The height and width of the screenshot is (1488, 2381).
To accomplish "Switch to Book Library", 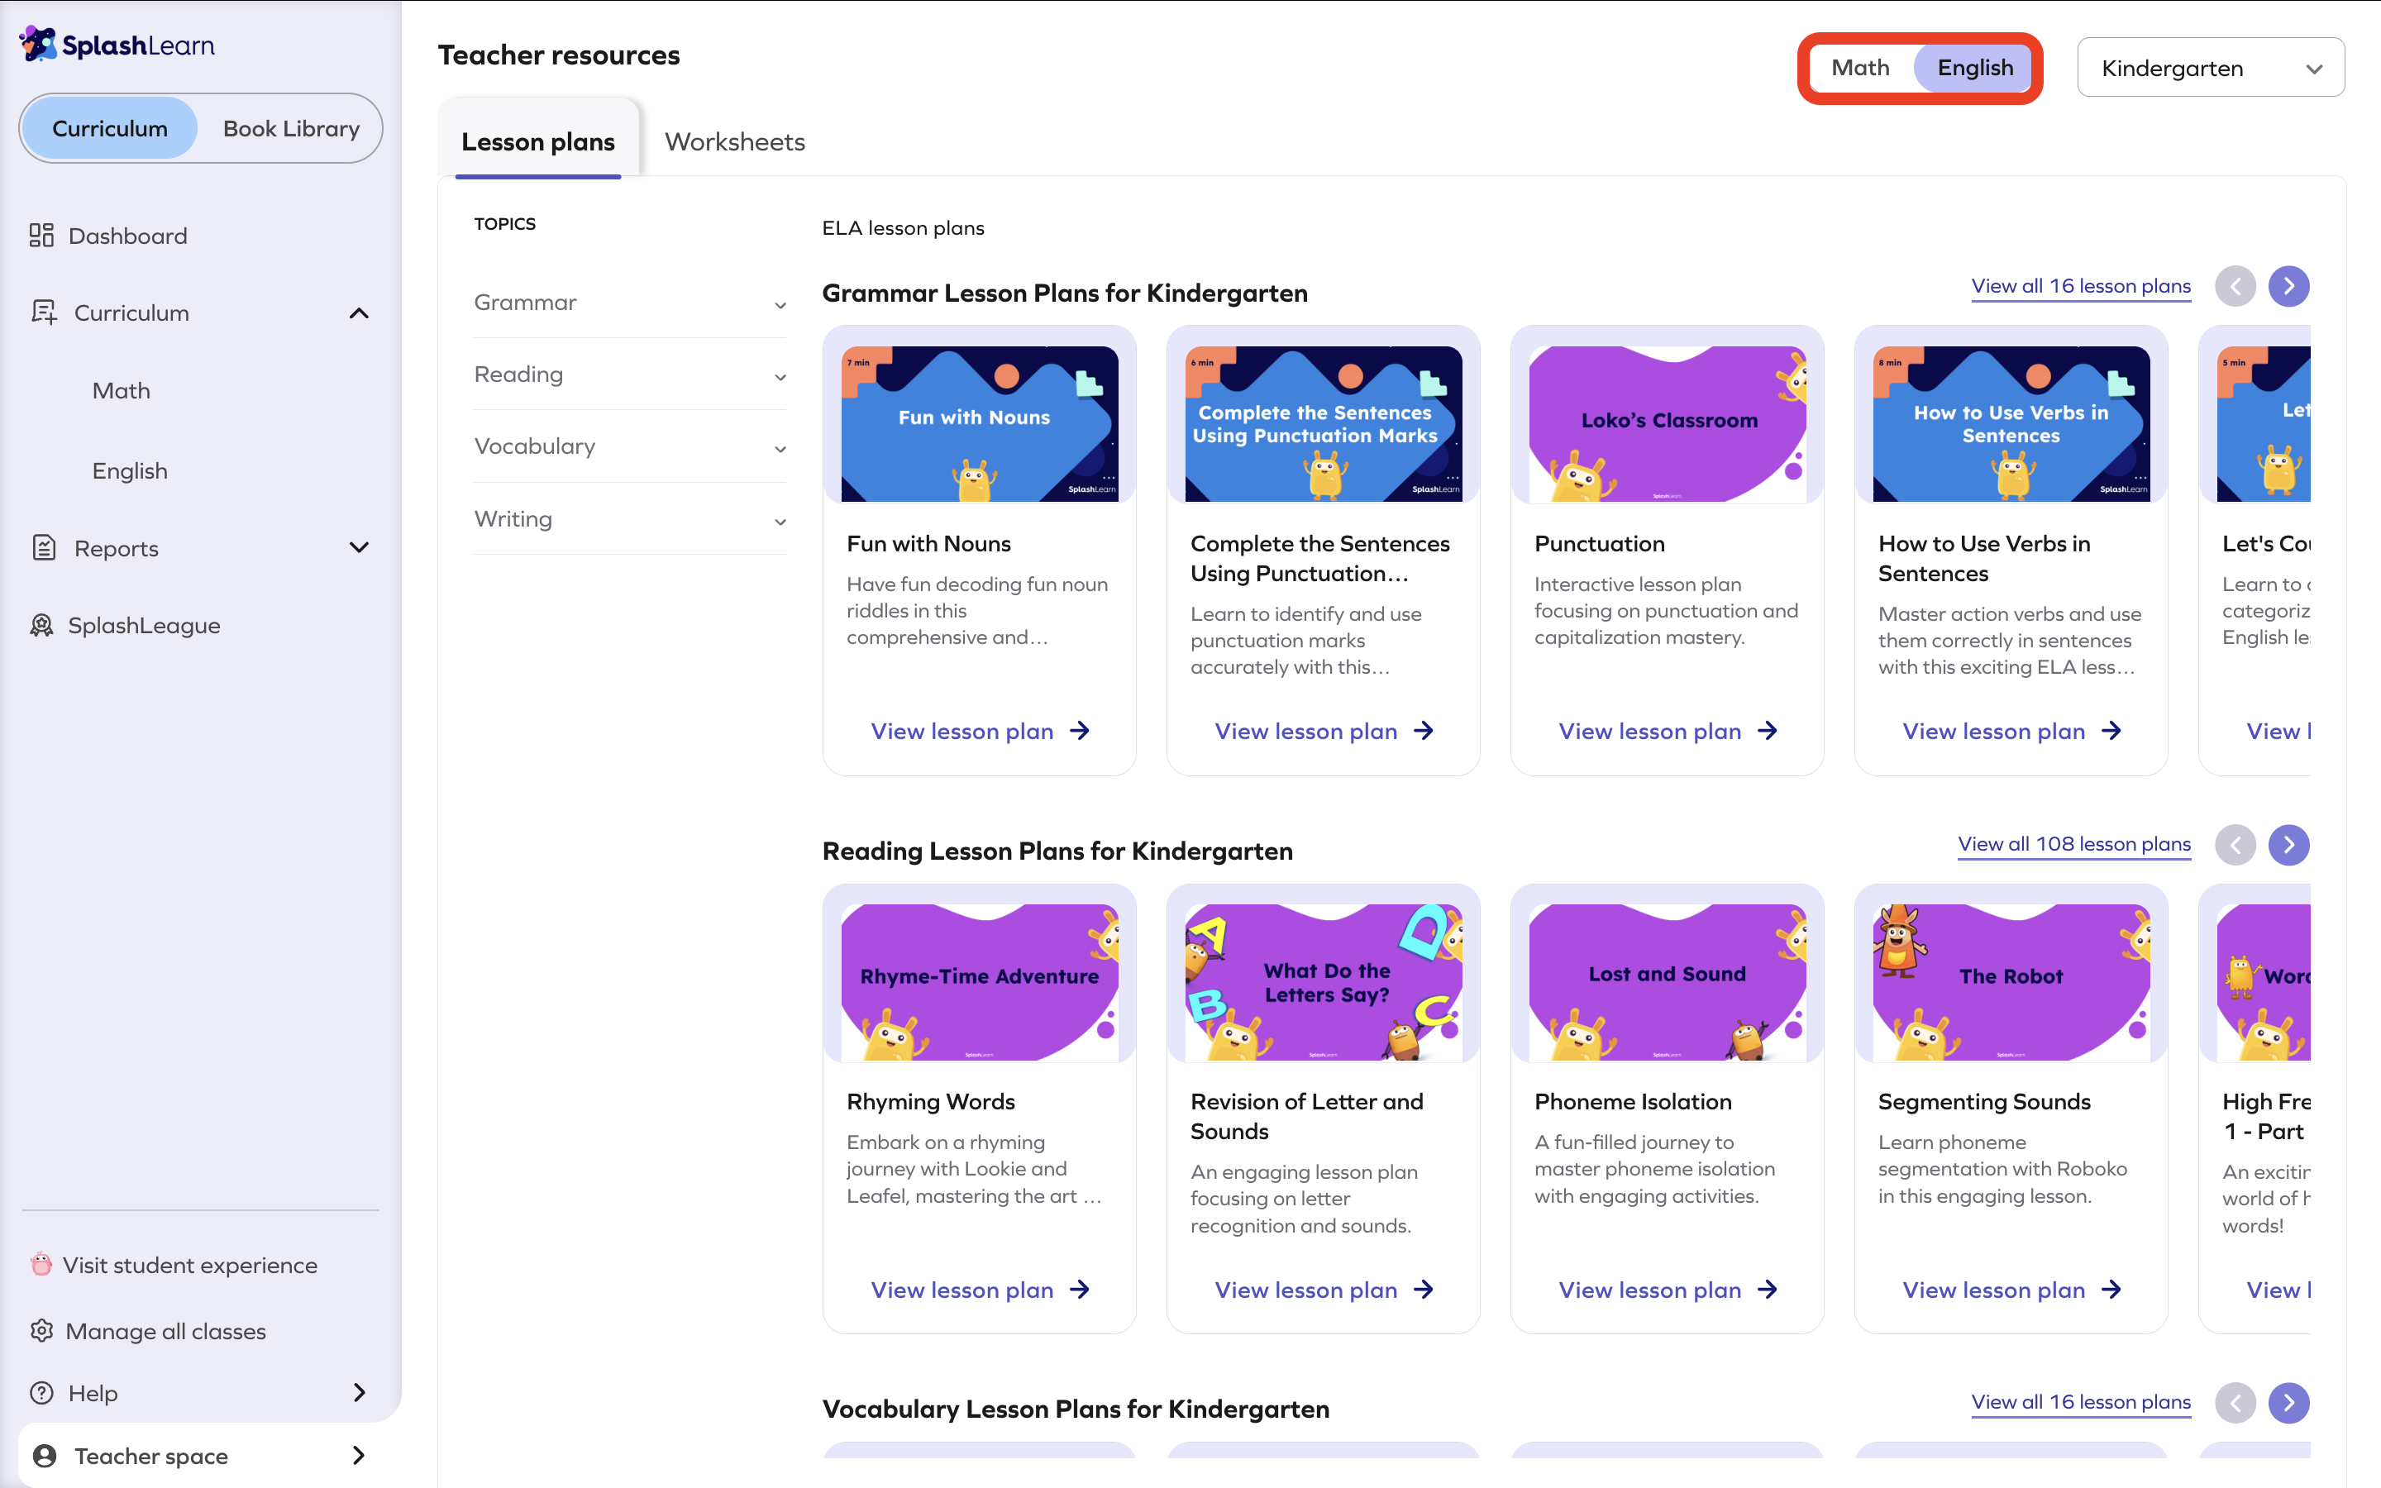I will tap(291, 128).
